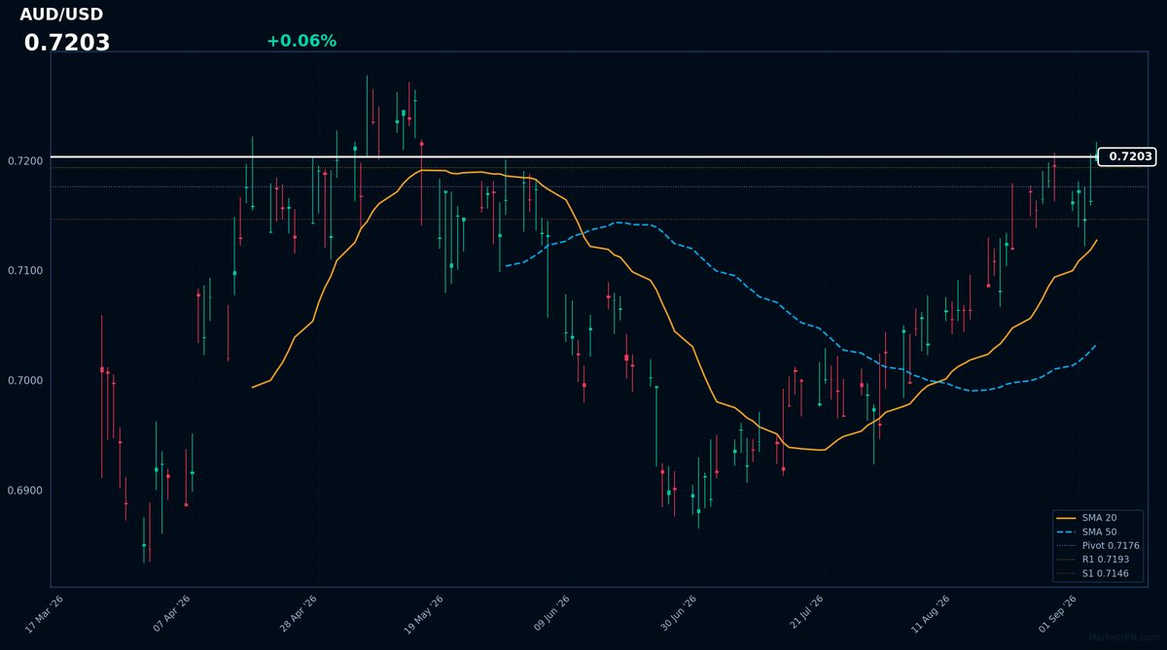Click the 0.7203 current price tag on the axis

(1127, 156)
